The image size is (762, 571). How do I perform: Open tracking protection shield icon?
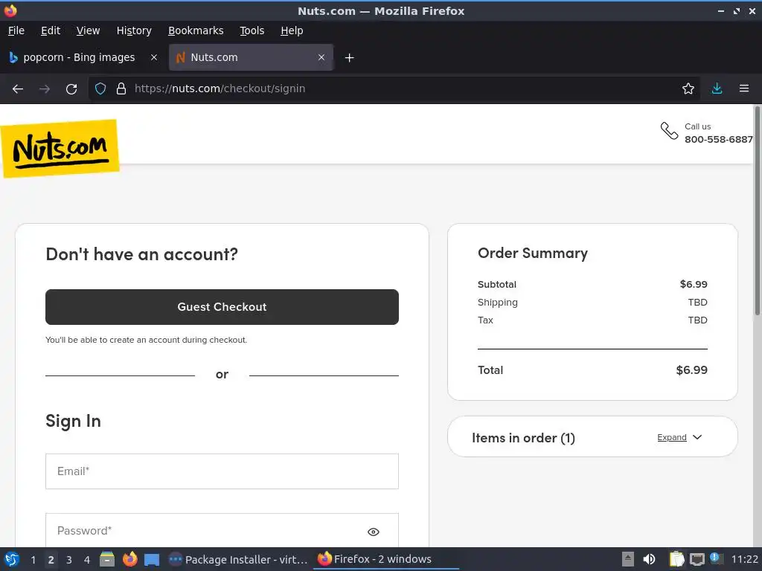click(x=100, y=89)
